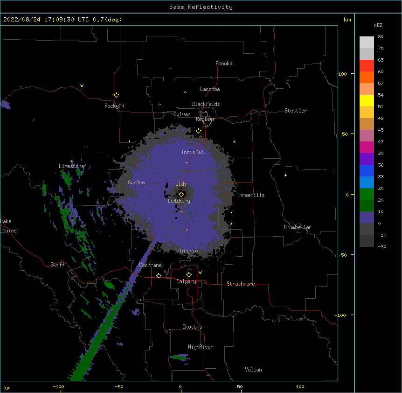Select the yellow 51-54 dBZ legend swatch
Viewport: 402px width, 393px height.
pos(367,101)
